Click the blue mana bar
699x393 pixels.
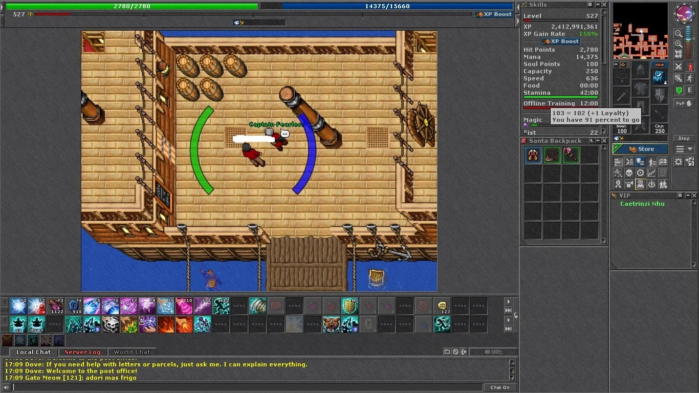[387, 6]
